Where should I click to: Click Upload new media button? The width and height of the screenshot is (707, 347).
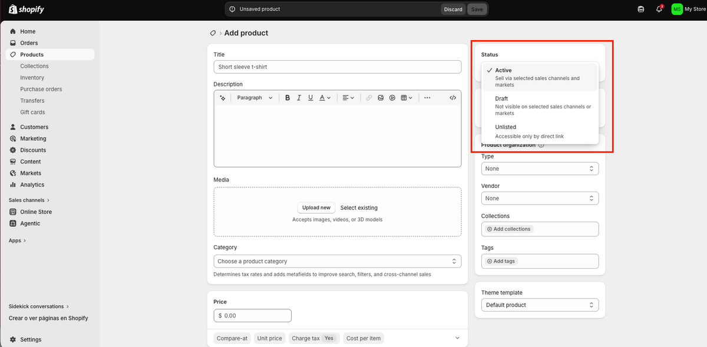[x=316, y=207]
